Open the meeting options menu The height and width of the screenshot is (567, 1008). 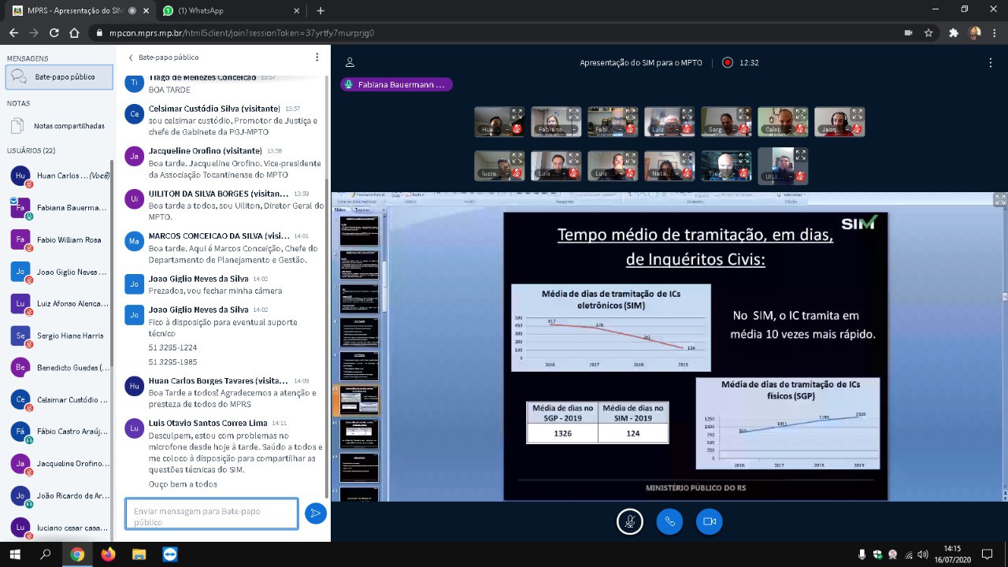[991, 63]
